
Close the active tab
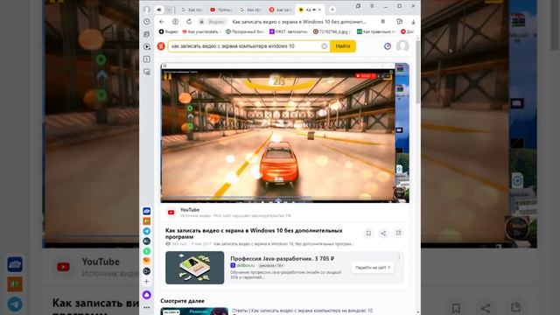[319, 10]
